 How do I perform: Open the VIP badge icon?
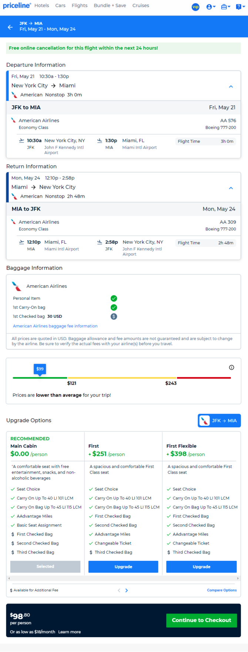coord(195,7)
